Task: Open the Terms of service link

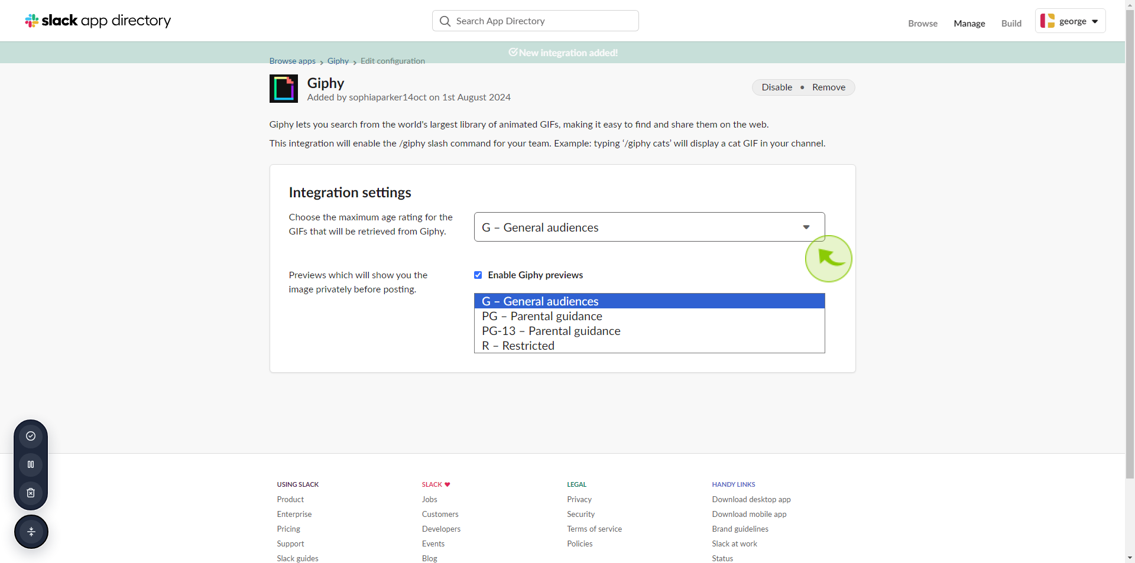Action: (595, 529)
